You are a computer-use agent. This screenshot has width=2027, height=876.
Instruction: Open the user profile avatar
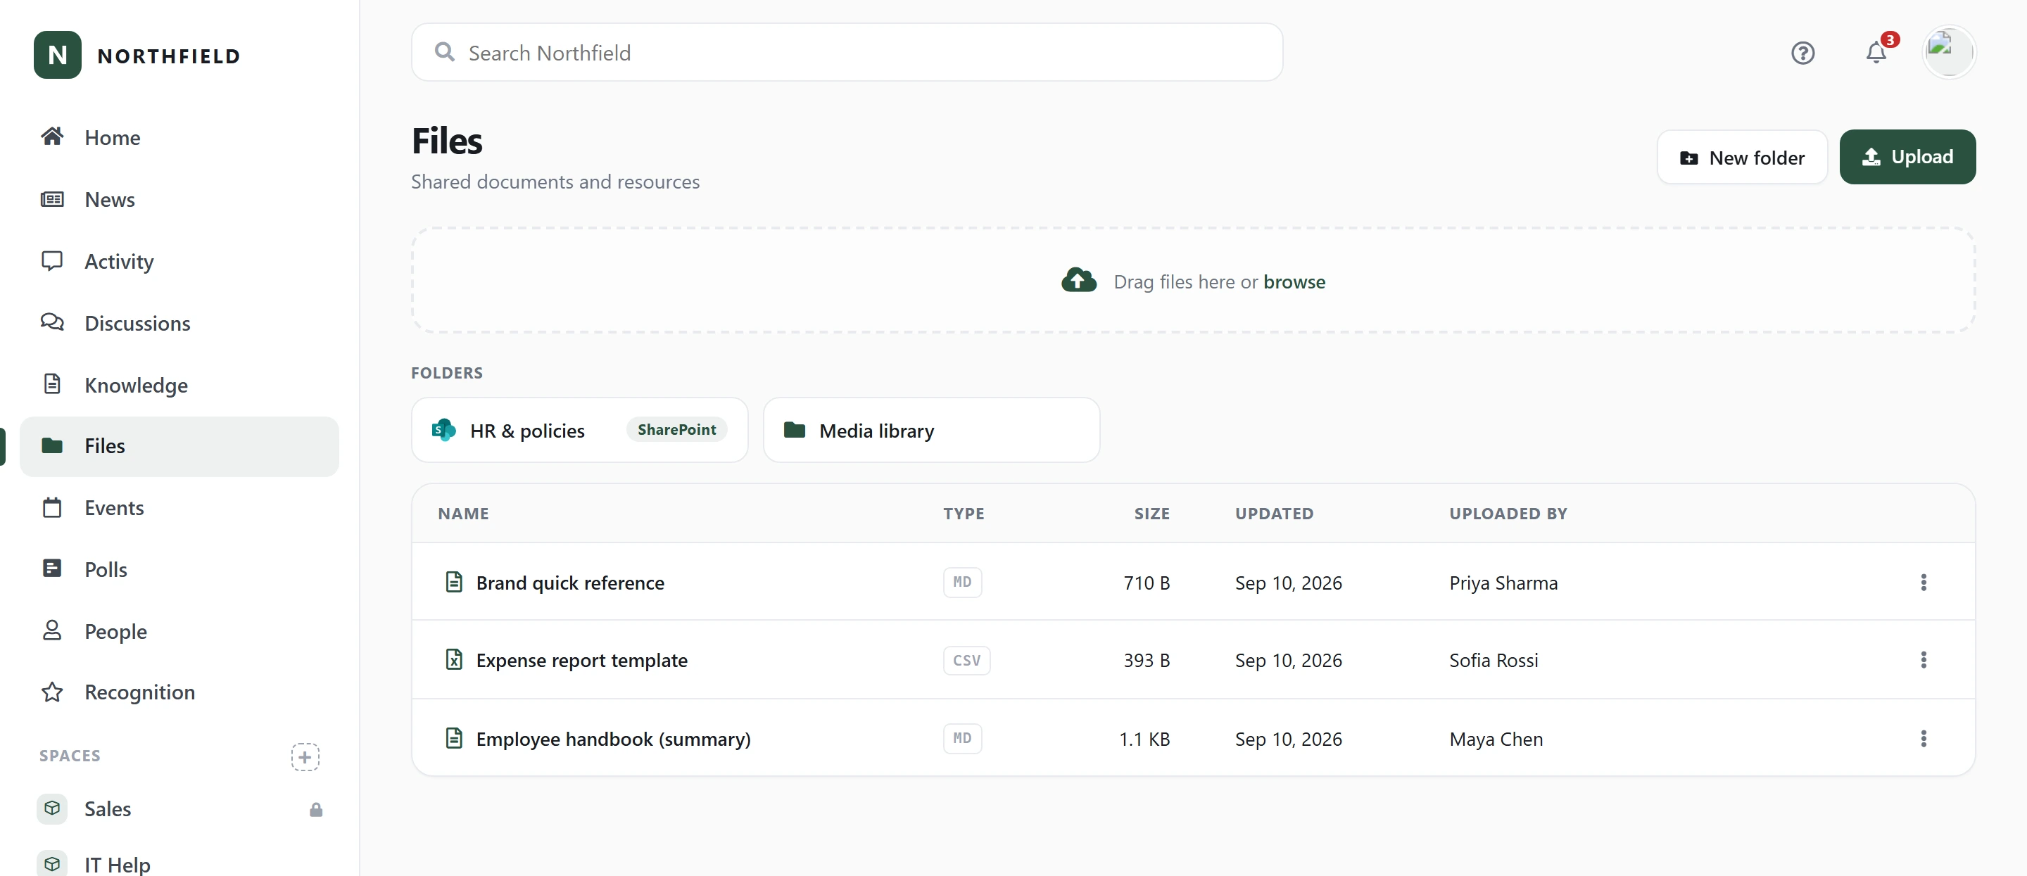(1947, 52)
